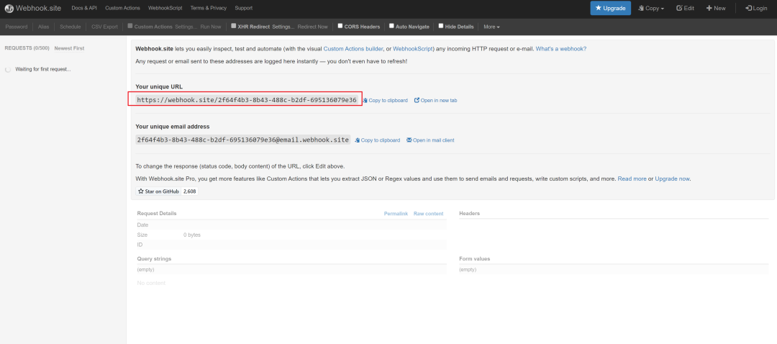Click the Login button
The width and height of the screenshot is (777, 344).
click(756, 9)
